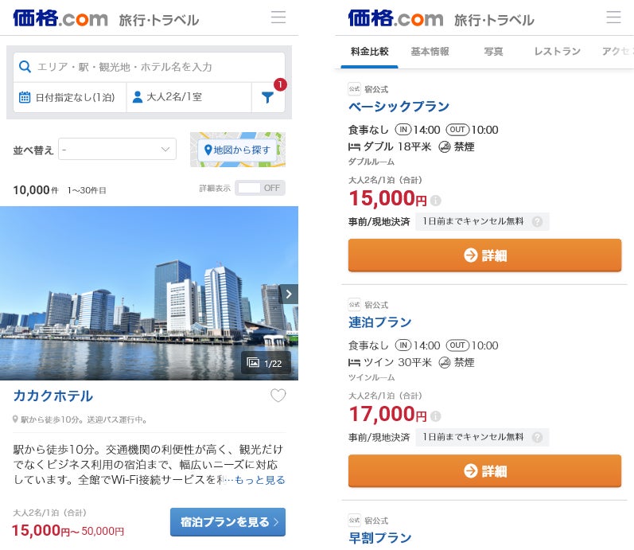Favorite カカクホテル with the heart icon

point(278,396)
